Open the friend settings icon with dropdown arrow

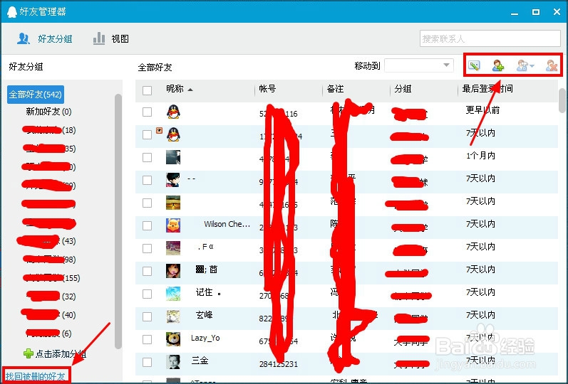525,65
